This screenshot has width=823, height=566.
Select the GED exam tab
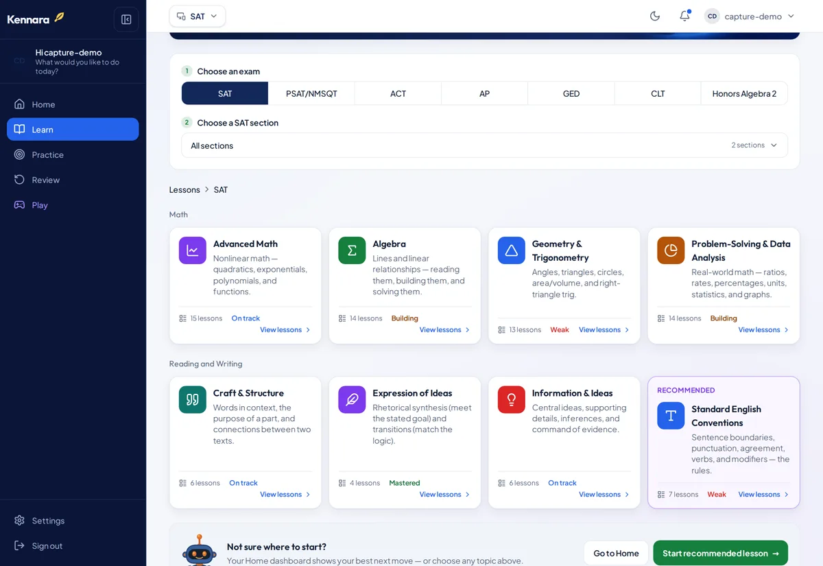click(x=571, y=93)
